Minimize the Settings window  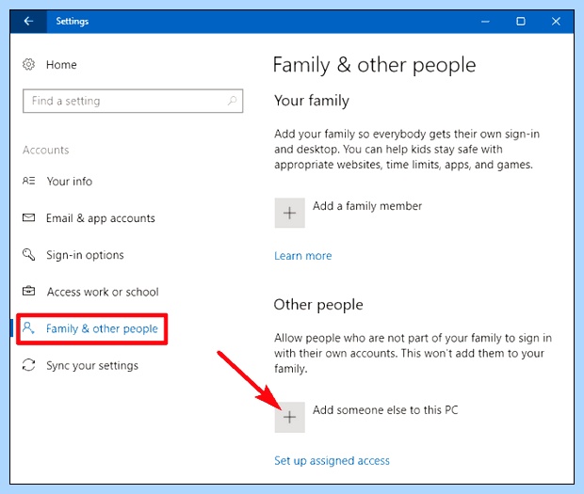[x=485, y=22]
